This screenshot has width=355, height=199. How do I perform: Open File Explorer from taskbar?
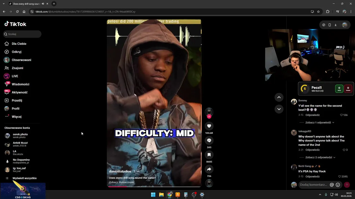[x=161, y=195]
